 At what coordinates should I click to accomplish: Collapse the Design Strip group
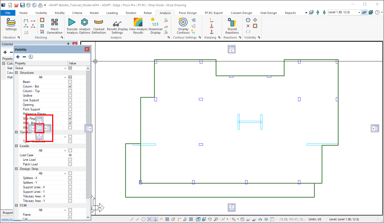[x=16, y=169]
